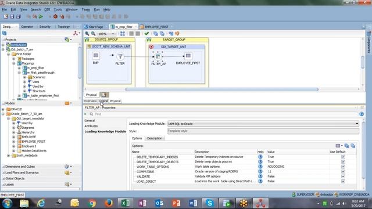Viewport: 372px width, 209px height.
Task: Click the Windows Start button
Action: click(7, 203)
